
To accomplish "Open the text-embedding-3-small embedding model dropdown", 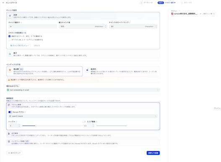I will point(83,90).
